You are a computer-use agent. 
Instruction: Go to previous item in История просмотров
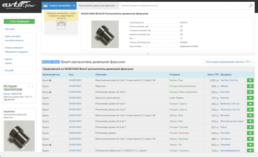pyautogui.click(x=29, y=86)
